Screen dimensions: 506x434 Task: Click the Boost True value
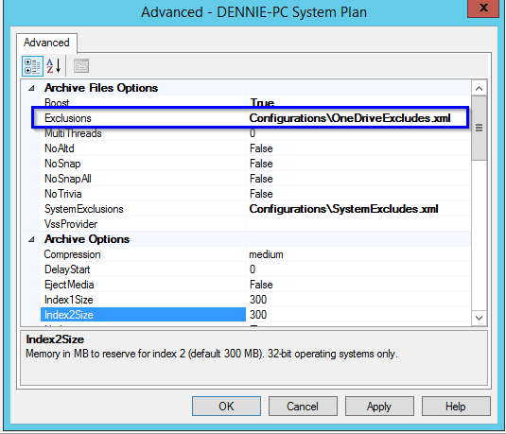pos(262,103)
